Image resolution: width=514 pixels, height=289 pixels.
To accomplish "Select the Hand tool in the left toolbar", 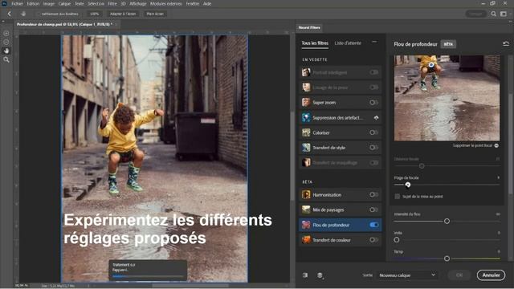I will click(x=6, y=51).
